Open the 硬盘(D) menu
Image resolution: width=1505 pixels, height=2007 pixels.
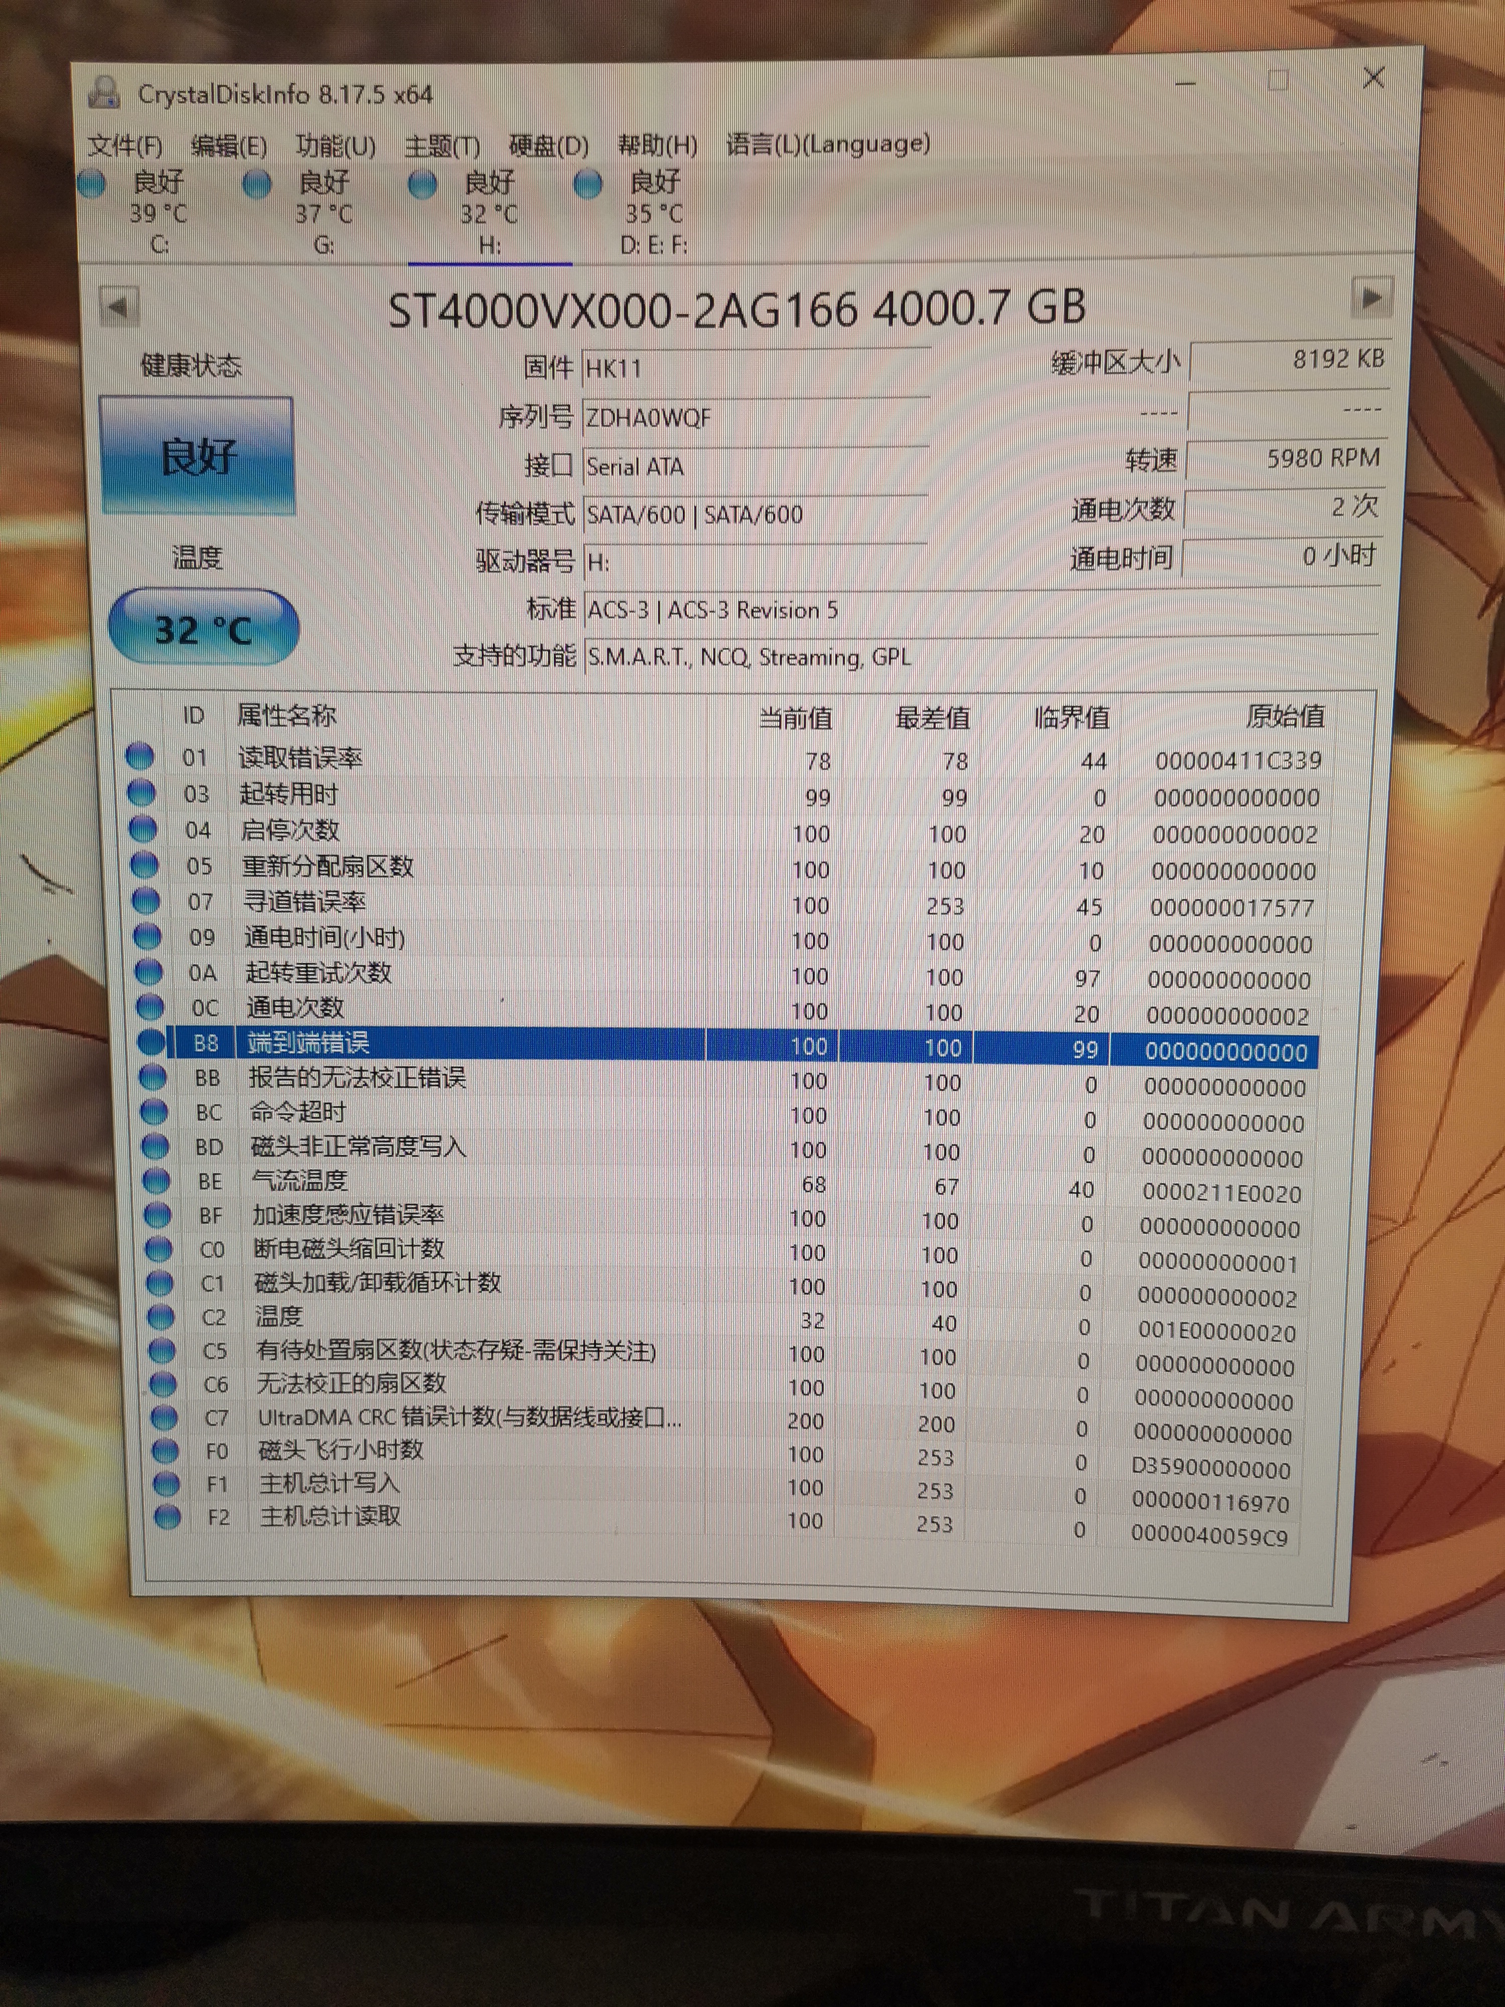pyautogui.click(x=549, y=146)
